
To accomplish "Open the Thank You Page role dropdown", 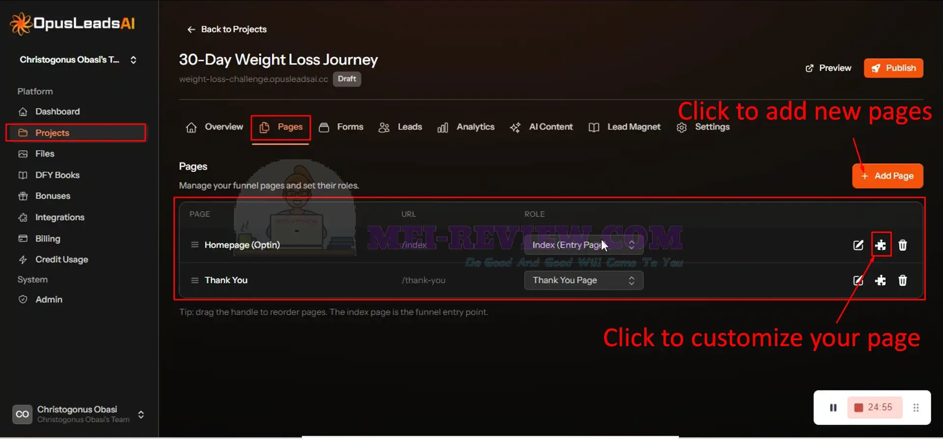I will [x=583, y=280].
